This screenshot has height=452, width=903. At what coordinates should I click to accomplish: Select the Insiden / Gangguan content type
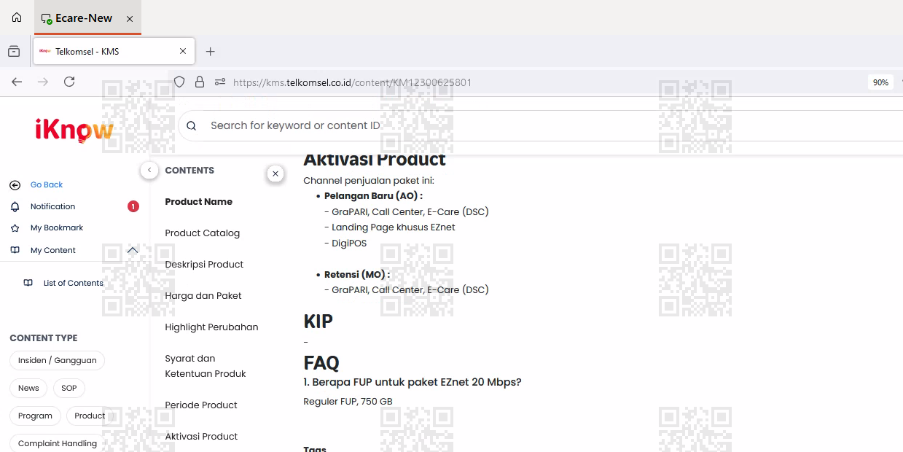pos(58,360)
